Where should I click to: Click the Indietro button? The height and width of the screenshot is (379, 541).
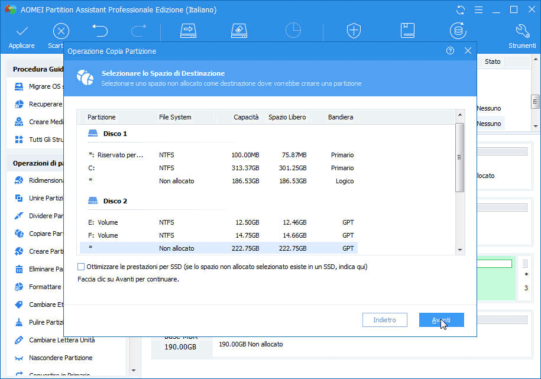point(384,320)
